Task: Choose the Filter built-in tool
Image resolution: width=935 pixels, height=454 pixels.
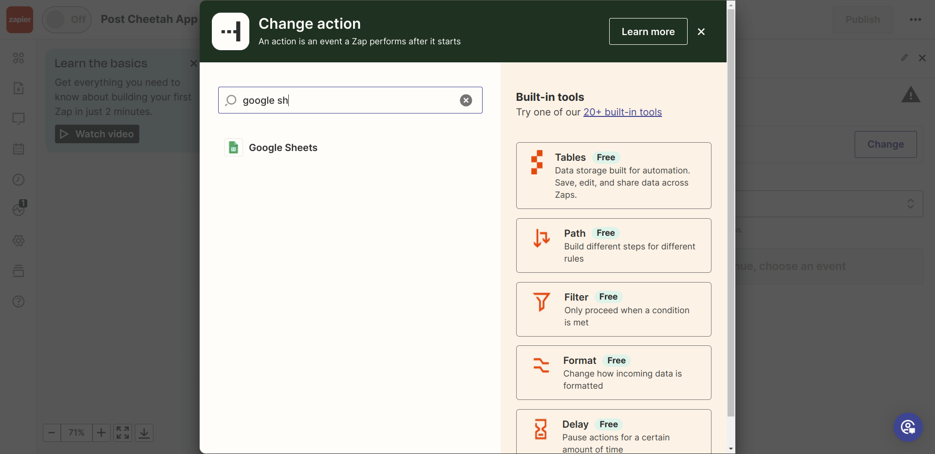Action: [614, 309]
